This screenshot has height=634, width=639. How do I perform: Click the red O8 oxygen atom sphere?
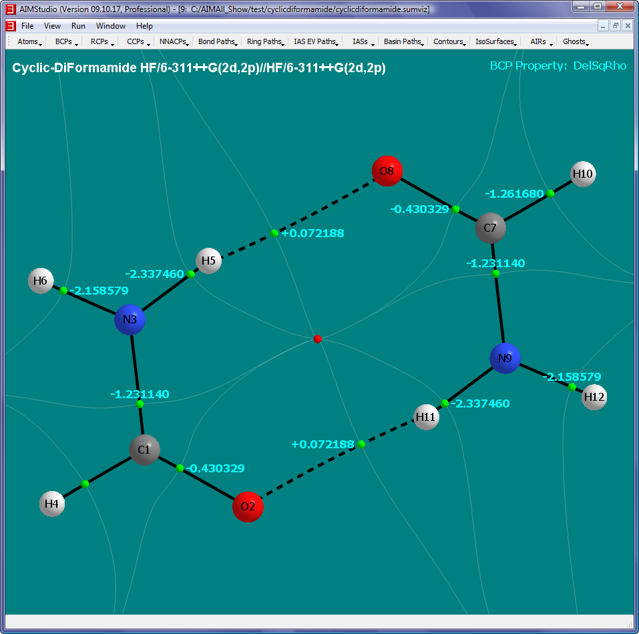[x=387, y=172]
